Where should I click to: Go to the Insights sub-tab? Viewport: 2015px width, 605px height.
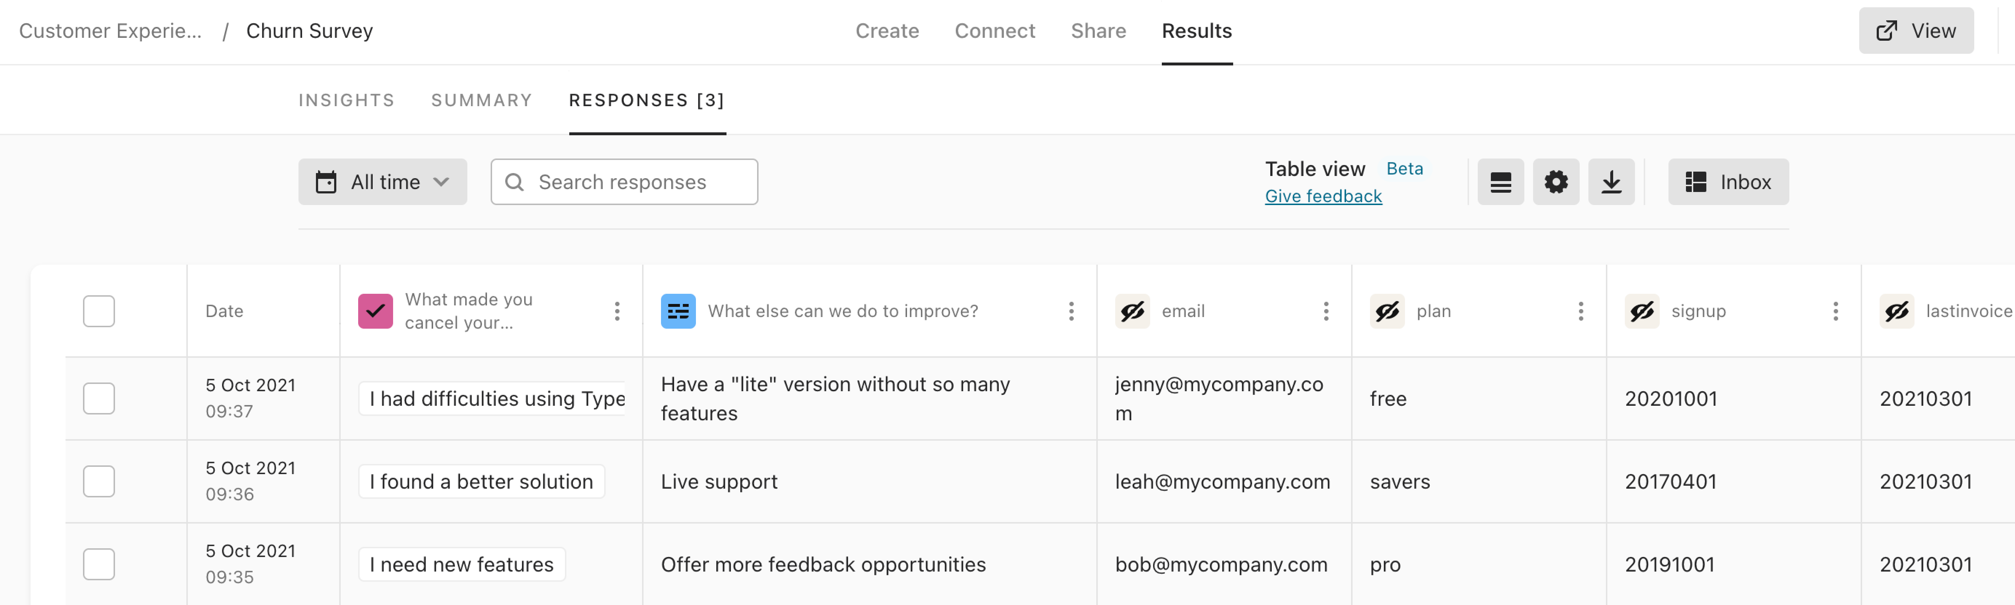[347, 100]
